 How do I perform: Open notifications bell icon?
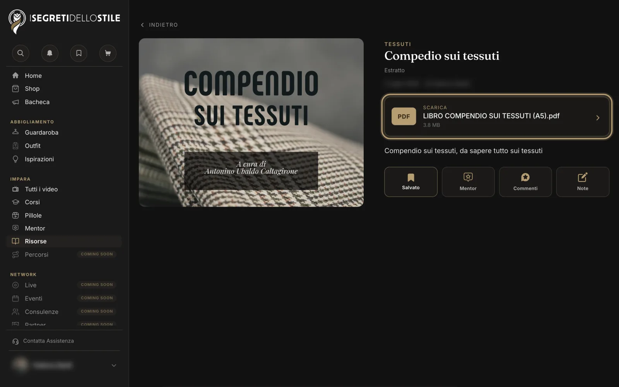pyautogui.click(x=50, y=53)
